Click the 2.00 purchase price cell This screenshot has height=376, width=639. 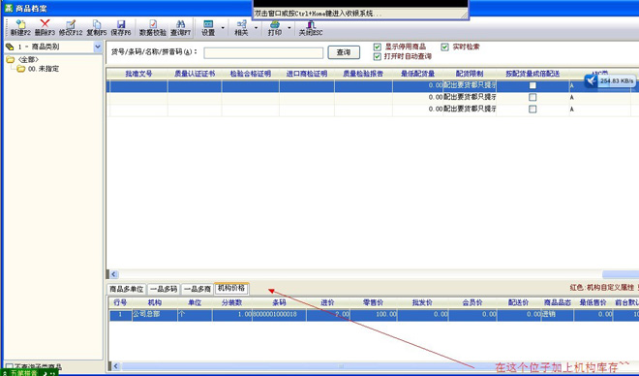pos(327,314)
